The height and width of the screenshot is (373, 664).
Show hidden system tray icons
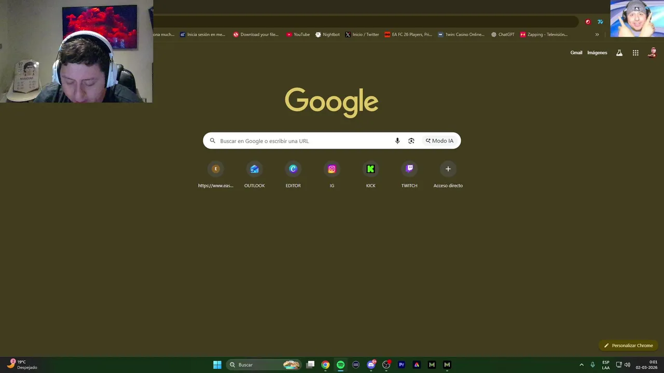point(582,365)
